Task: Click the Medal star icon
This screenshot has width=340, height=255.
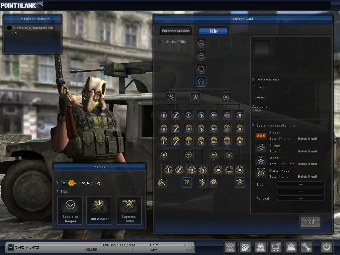Action: pyautogui.click(x=261, y=161)
